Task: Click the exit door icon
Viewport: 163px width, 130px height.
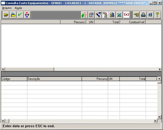Action: click(x=150, y=15)
